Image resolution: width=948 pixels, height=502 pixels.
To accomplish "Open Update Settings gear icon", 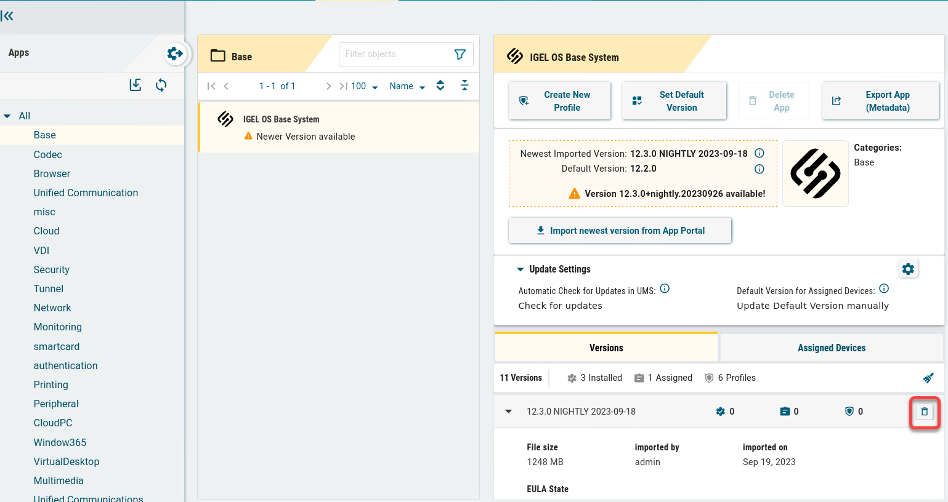I will coord(907,269).
